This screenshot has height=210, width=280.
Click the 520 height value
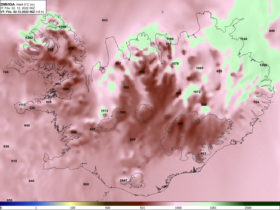(66, 89)
